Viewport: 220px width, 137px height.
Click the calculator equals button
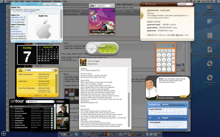point(174,68)
